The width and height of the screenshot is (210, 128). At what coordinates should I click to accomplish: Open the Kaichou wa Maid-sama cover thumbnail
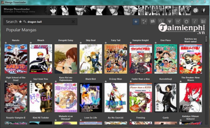tap(191, 59)
